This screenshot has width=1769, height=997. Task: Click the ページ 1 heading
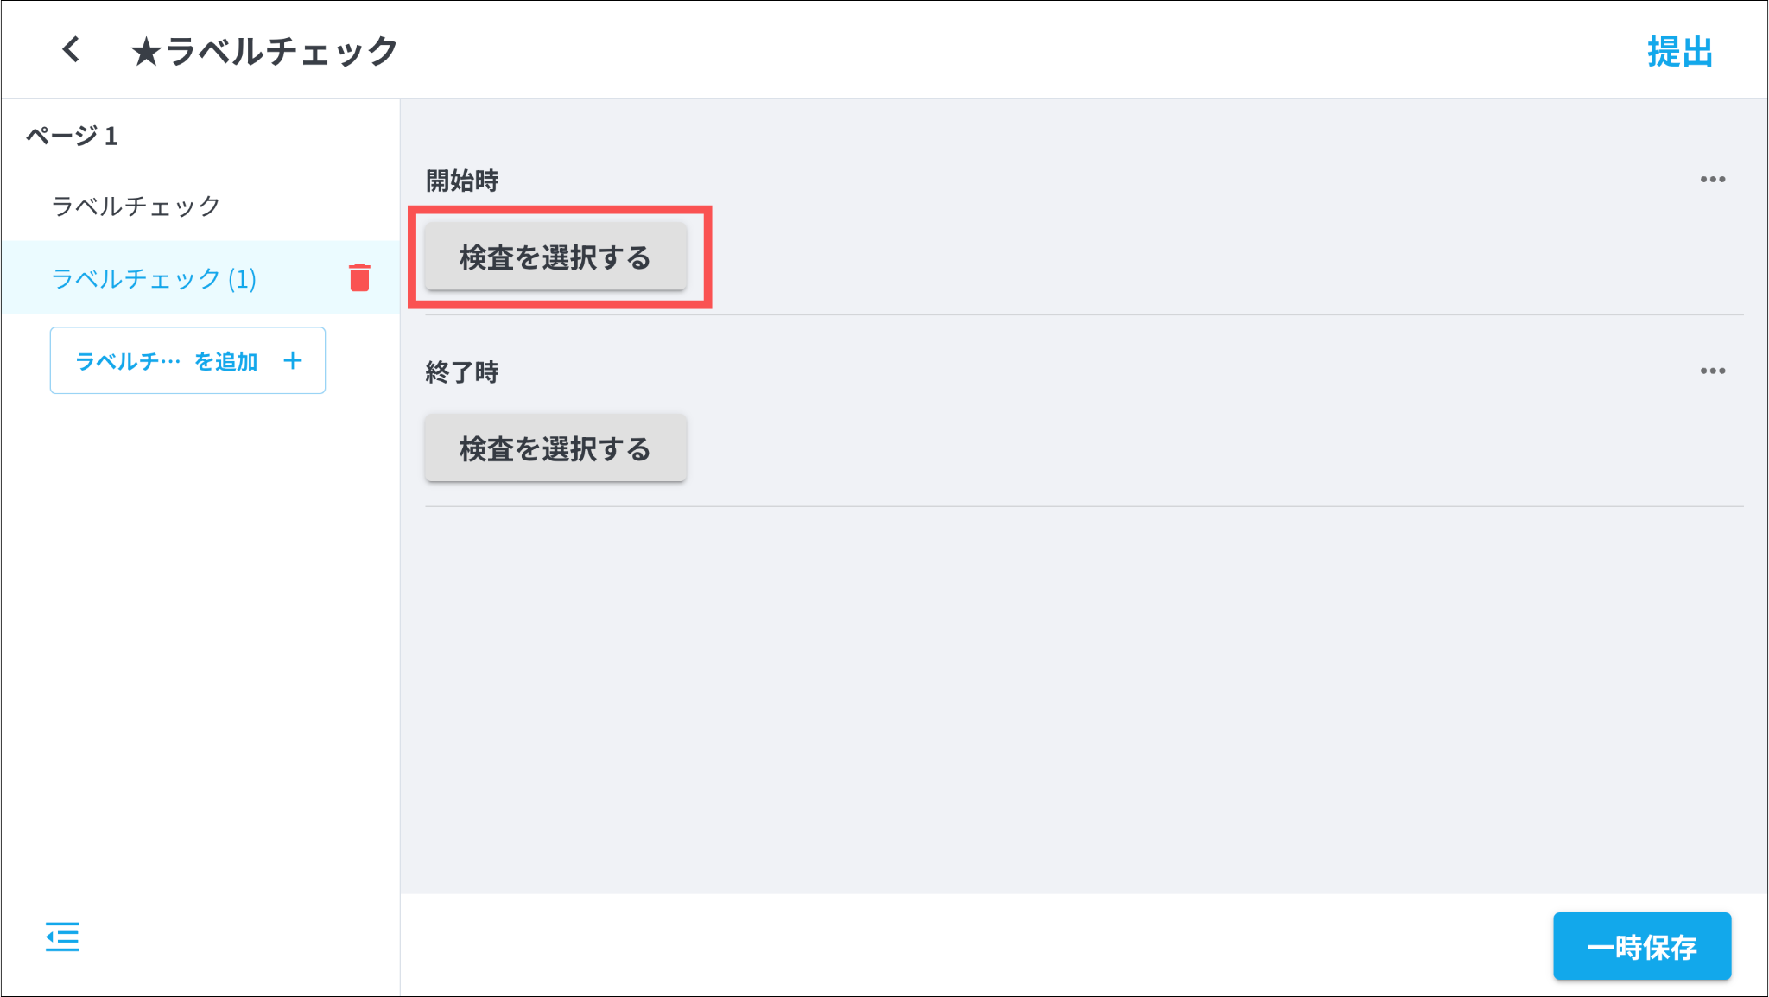[x=72, y=136]
